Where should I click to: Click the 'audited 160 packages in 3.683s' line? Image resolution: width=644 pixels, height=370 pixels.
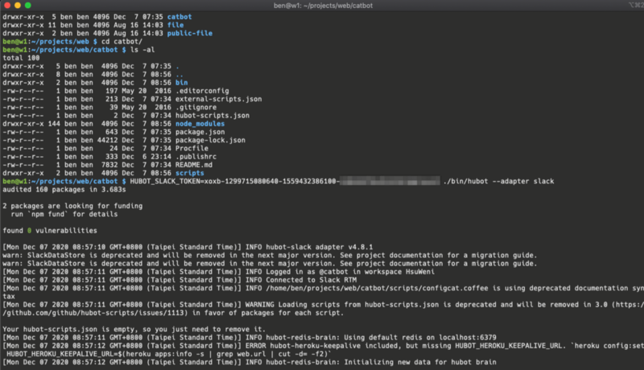tap(64, 189)
